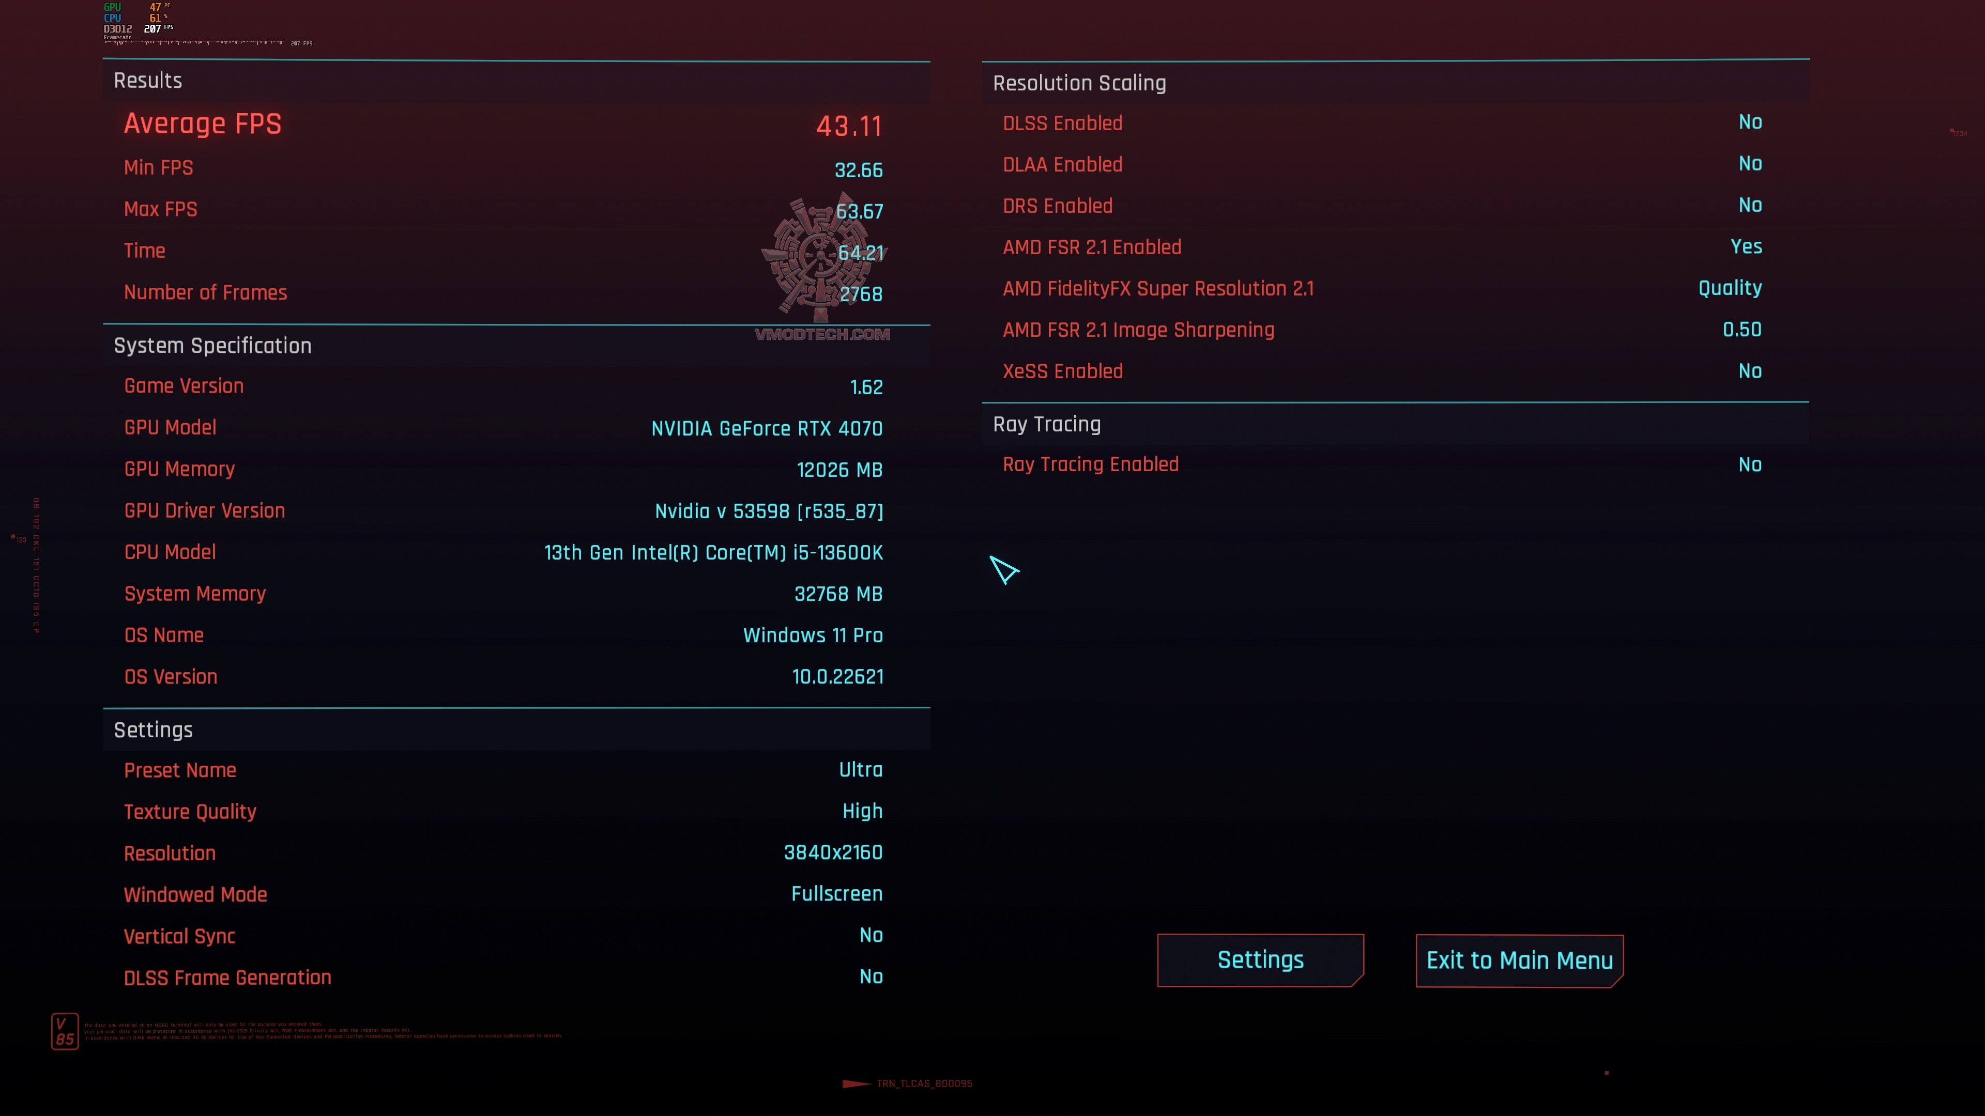The height and width of the screenshot is (1116, 1985).
Task: Expand Resolution Scaling section options
Action: (1078, 83)
